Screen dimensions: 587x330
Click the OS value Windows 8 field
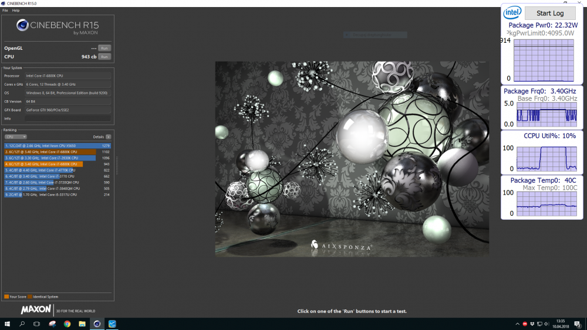click(68, 93)
